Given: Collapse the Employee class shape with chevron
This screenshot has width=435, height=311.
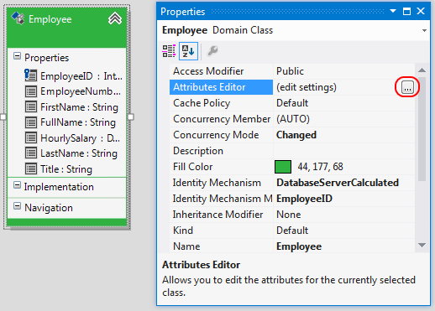Looking at the screenshot, I should (115, 18).
